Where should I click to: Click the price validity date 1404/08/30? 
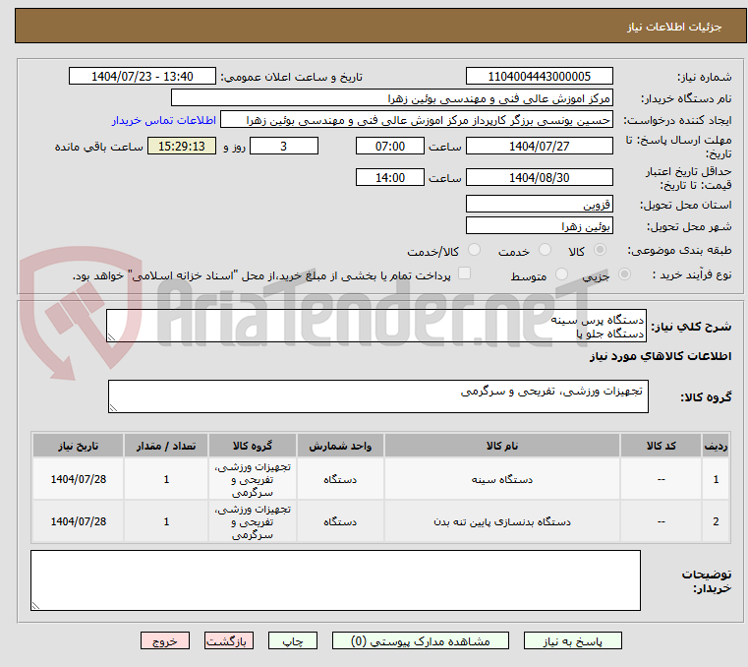click(x=539, y=178)
